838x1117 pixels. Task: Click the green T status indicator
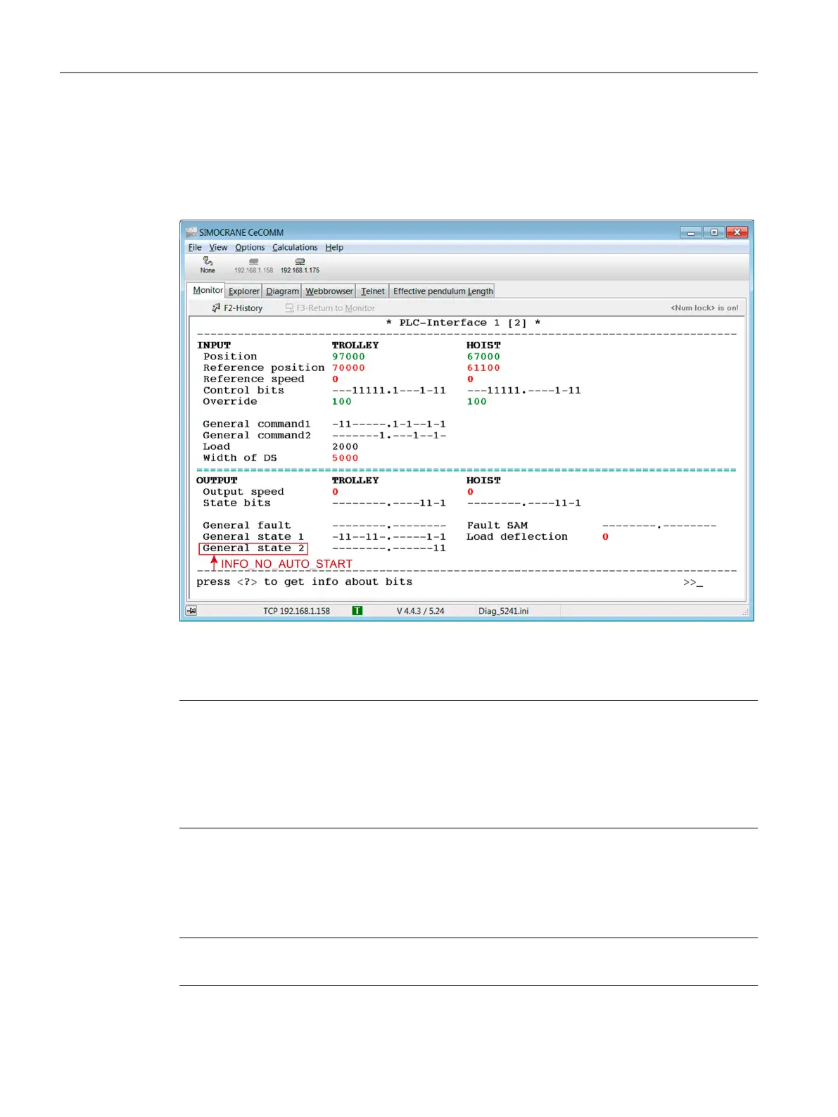point(357,611)
